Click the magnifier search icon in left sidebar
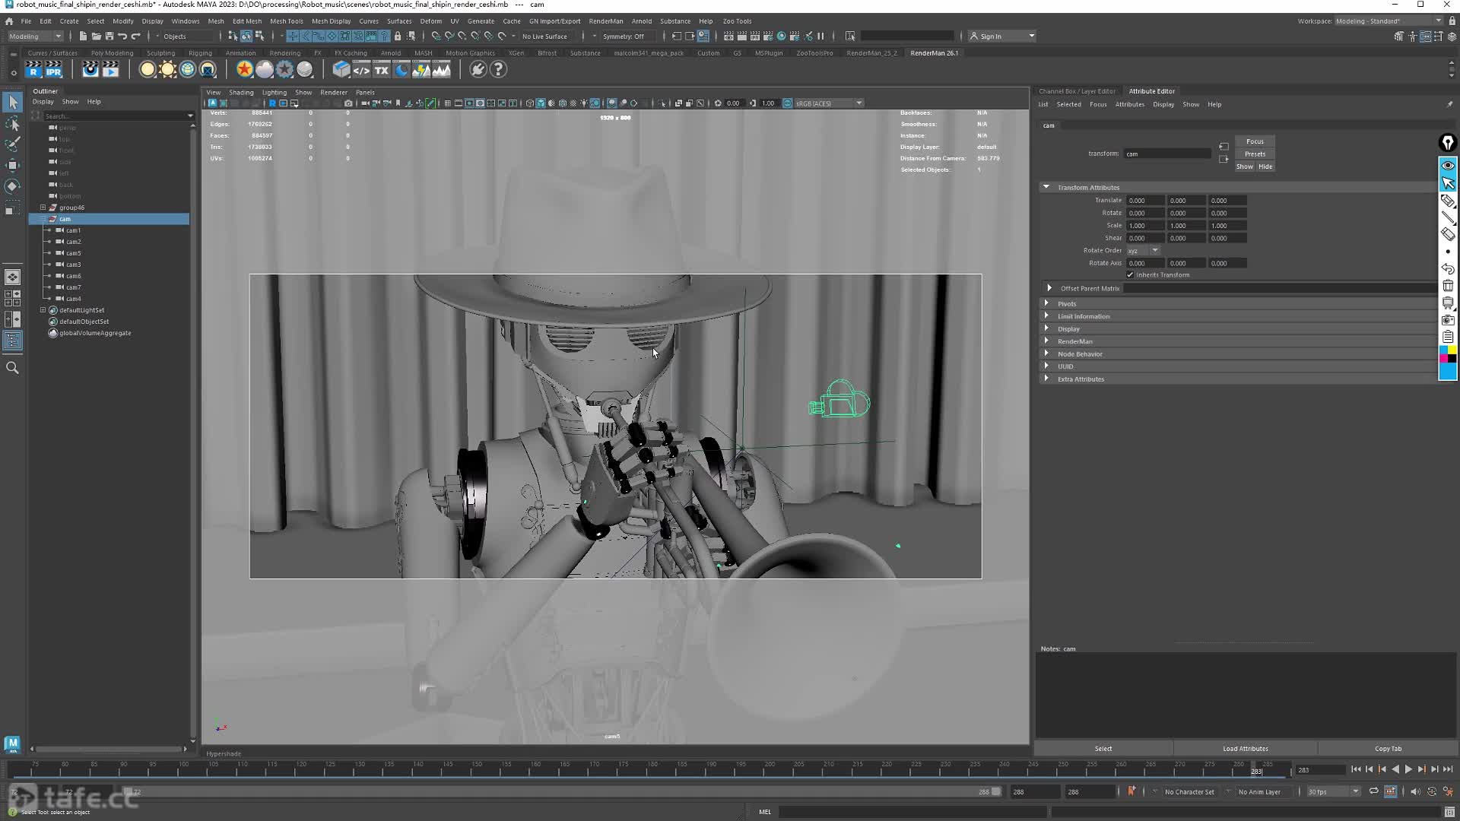This screenshot has width=1460, height=821. (12, 368)
